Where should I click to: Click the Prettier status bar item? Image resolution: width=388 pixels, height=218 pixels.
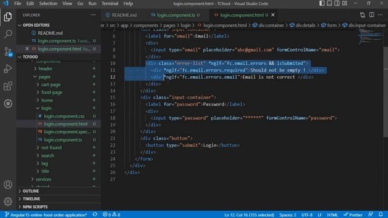[x=353, y=215]
